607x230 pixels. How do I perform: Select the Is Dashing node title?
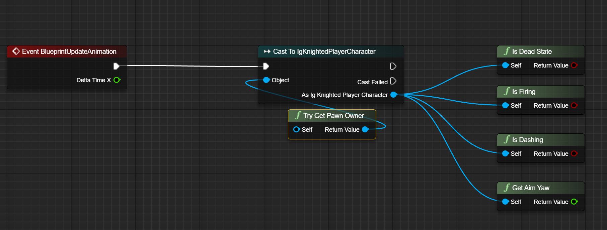click(528, 140)
